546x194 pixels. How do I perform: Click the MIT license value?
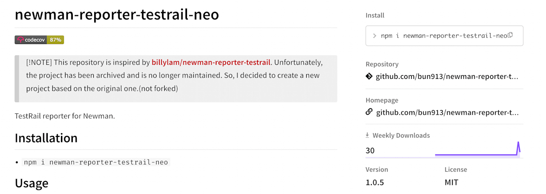coord(451,183)
